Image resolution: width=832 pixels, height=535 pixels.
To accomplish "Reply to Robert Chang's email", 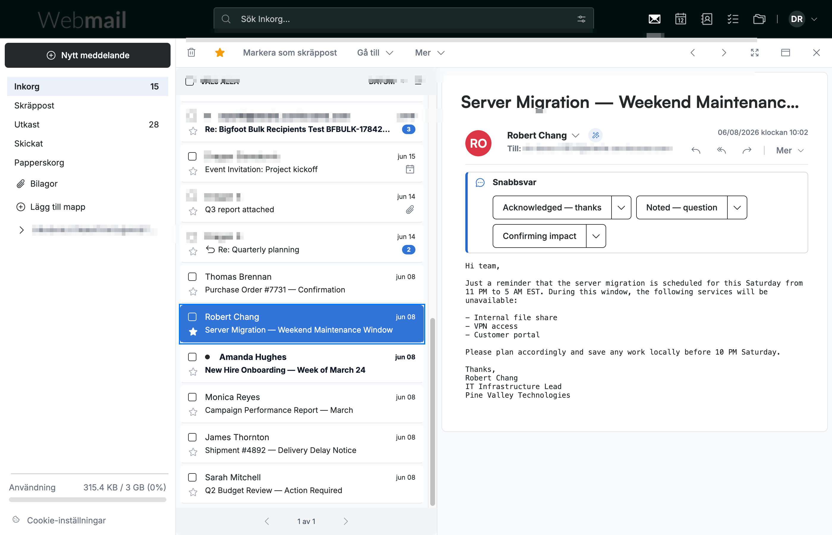I will point(696,150).
